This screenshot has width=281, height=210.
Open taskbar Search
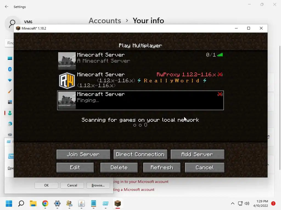[x=21, y=203]
